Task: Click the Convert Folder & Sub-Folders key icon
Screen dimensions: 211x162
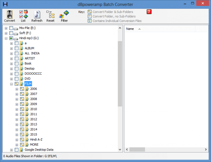Action: click(90, 12)
